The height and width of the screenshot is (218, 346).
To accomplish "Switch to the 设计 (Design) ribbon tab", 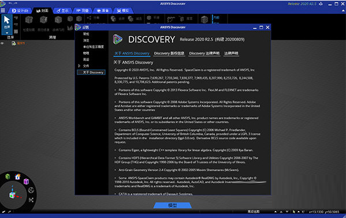I will (x=20, y=10).
